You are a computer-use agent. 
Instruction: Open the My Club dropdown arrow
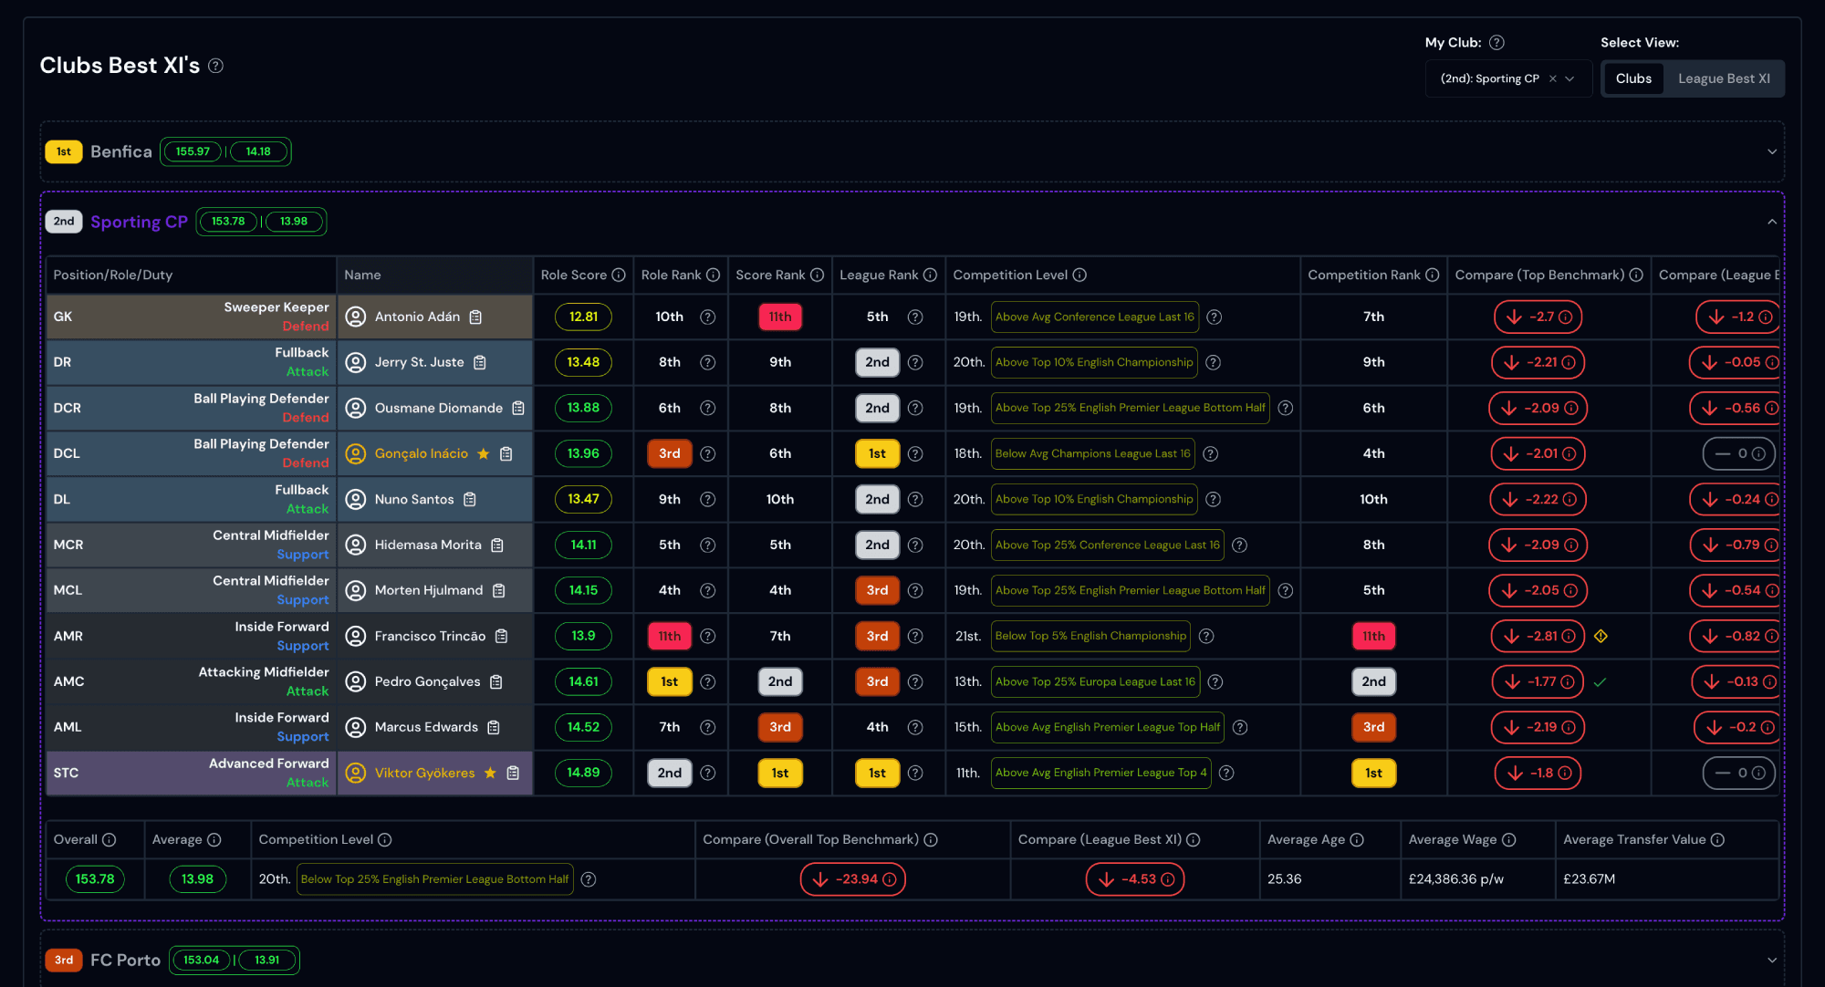point(1569,78)
